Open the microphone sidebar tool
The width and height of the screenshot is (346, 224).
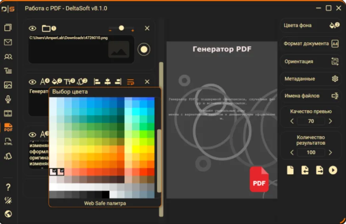8,99
